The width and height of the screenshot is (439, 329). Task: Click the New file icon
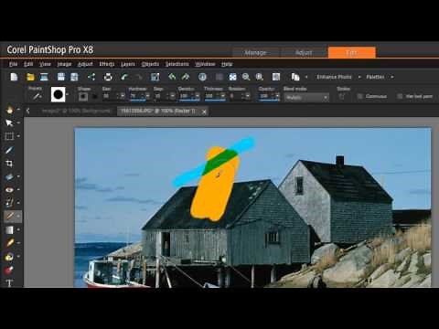14,77
